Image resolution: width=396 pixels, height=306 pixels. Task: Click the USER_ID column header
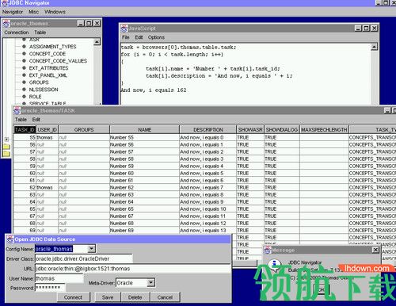click(x=47, y=130)
